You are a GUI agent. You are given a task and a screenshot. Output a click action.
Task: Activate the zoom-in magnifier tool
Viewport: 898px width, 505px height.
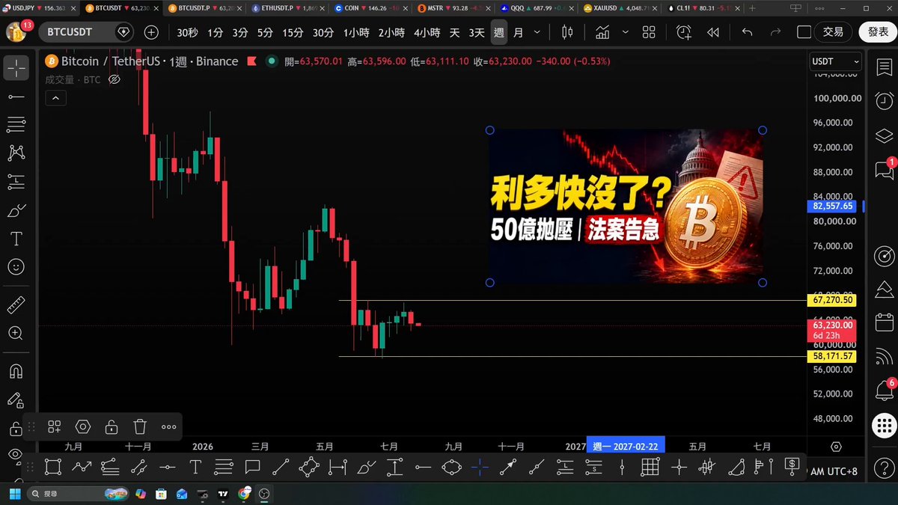[16, 333]
